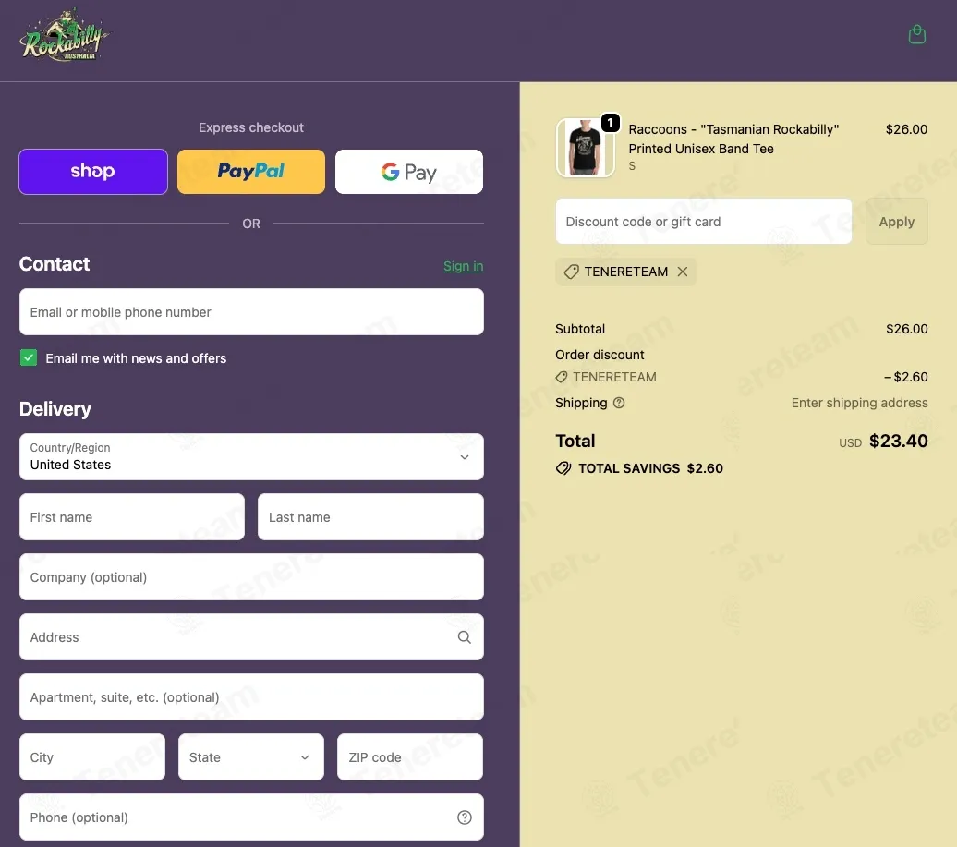
Task: Remove the TENERETEAM discount code tag
Action: pyautogui.click(x=683, y=272)
